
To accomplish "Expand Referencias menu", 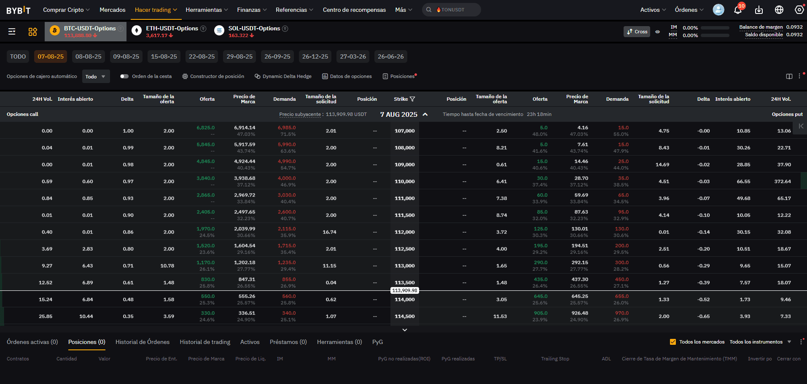I will tap(294, 10).
